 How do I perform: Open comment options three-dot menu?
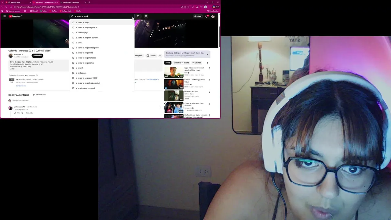[160, 107]
